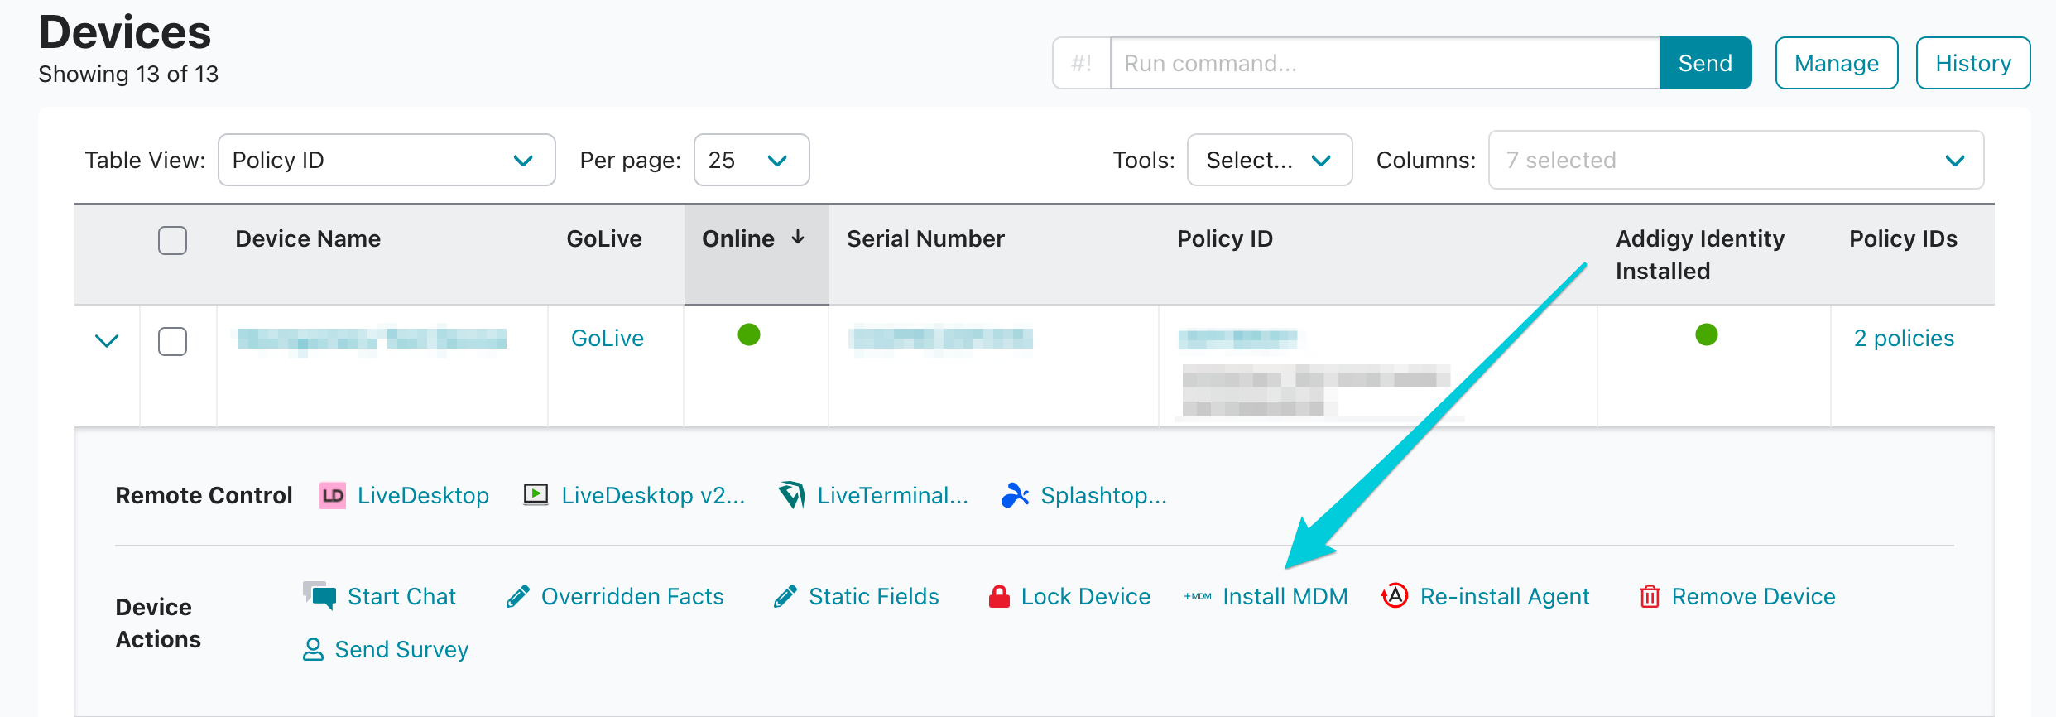
Task: Click the Static Fields pencil icon
Action: click(785, 596)
